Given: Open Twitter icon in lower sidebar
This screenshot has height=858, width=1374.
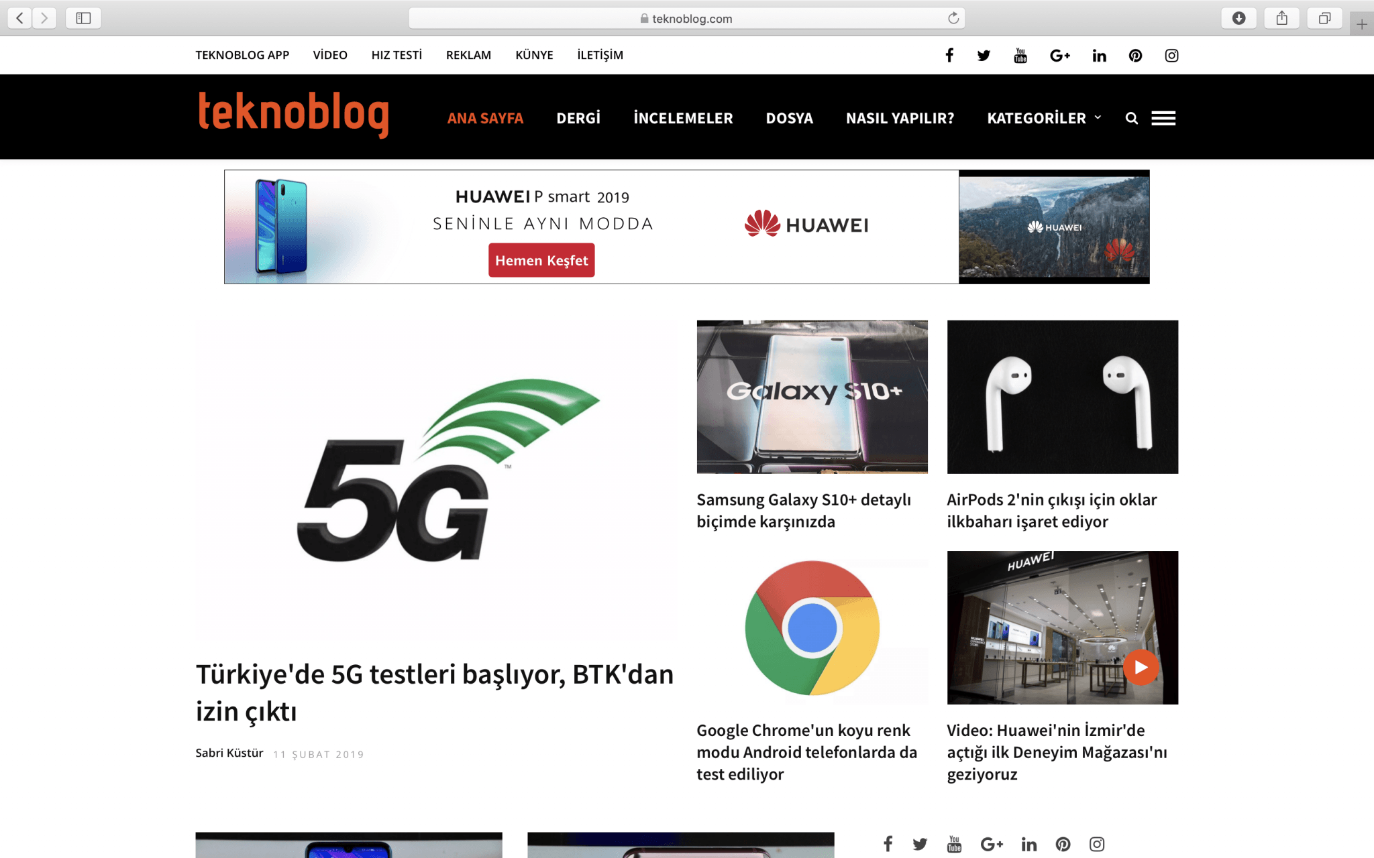Looking at the screenshot, I should pyautogui.click(x=920, y=844).
